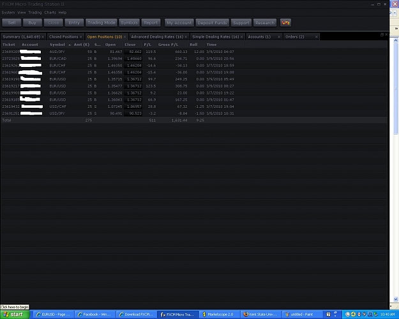Click Deposit Funds button

[212, 22]
